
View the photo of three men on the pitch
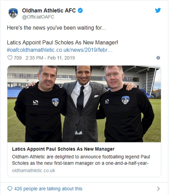(84, 104)
